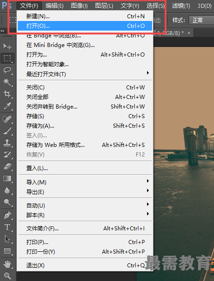214x281 pixels.
Task: Close the document tab with × button
Action: 189,33
